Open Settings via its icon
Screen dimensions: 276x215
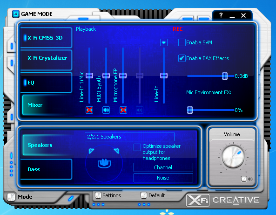pos(98,195)
